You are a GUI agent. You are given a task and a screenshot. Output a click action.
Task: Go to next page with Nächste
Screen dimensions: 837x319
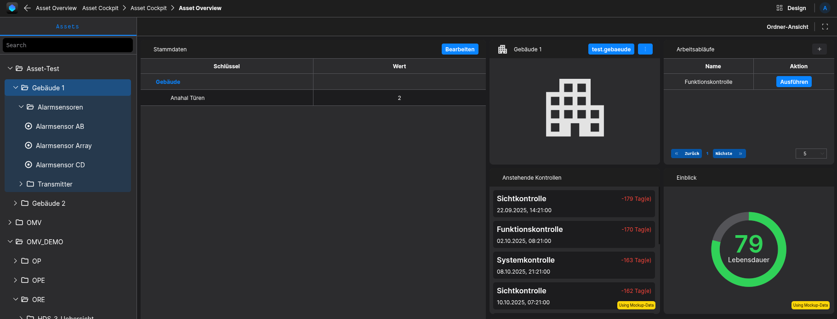729,154
